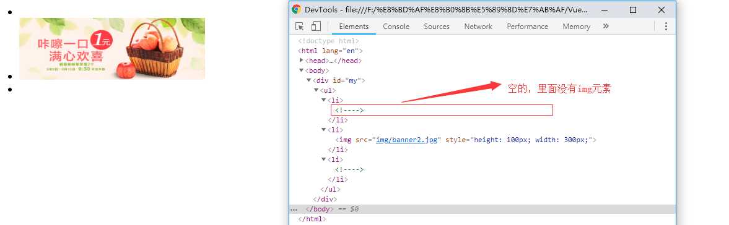Expand the head element node

click(x=302, y=61)
